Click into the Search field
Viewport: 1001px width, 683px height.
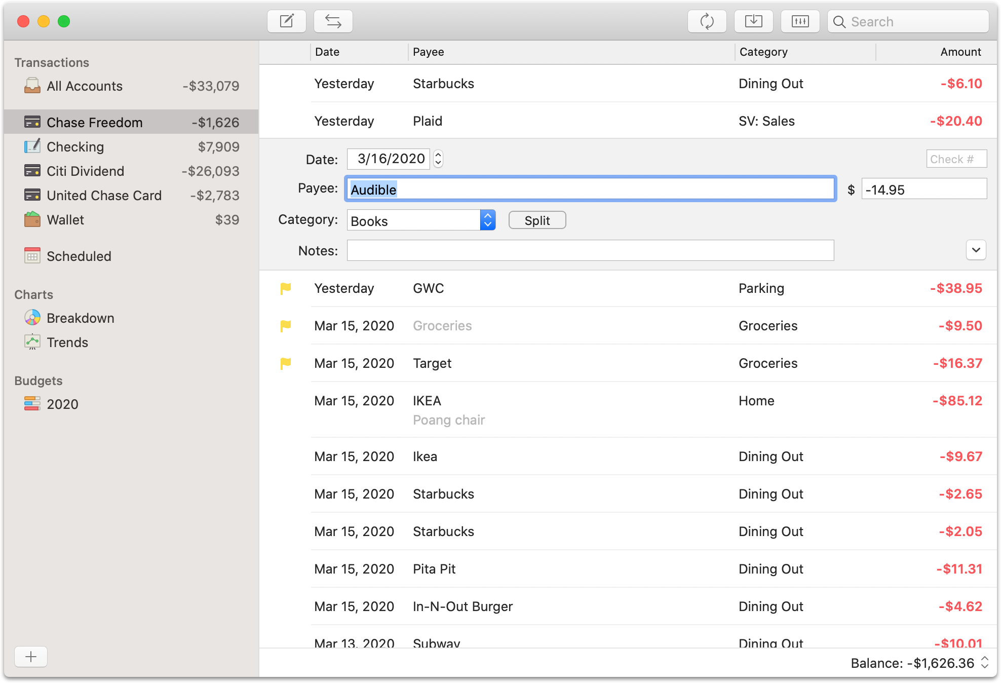[x=908, y=22]
